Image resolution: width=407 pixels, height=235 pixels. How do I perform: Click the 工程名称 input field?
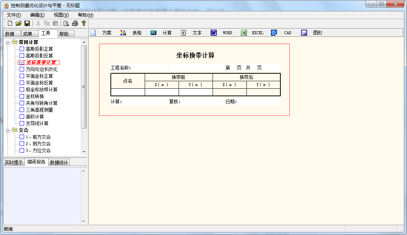[x=149, y=68]
